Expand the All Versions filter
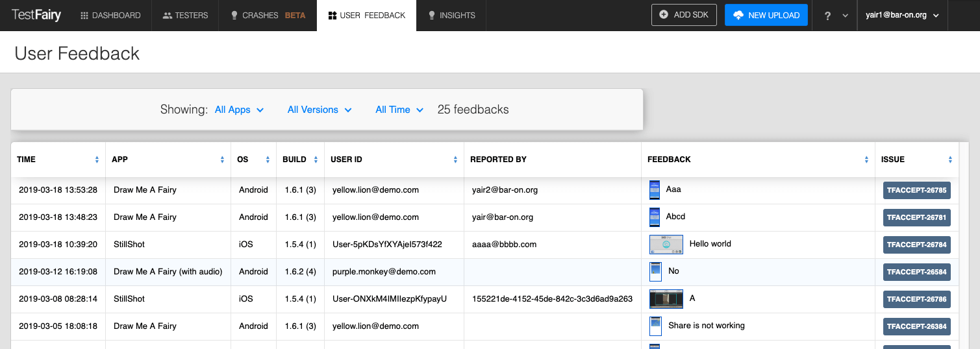The height and width of the screenshot is (349, 980). click(x=319, y=110)
